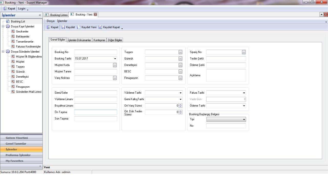Open Fatura Tarihi date dropdown
This screenshot has height=175, width=328.
(x=244, y=93)
